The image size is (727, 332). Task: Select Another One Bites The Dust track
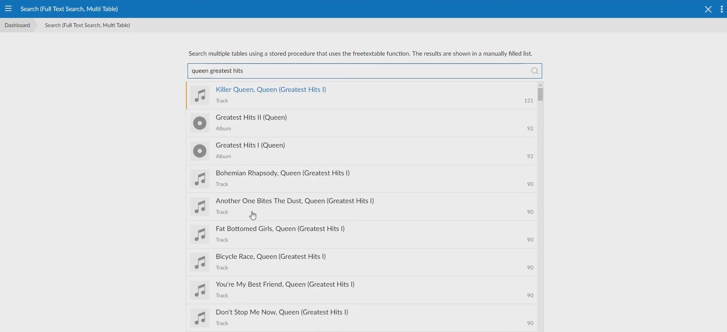tap(295, 201)
